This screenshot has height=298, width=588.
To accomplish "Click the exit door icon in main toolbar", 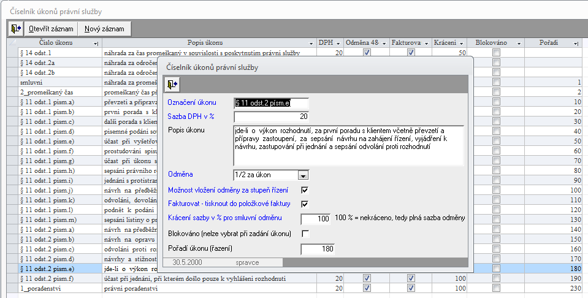I will coord(16,29).
